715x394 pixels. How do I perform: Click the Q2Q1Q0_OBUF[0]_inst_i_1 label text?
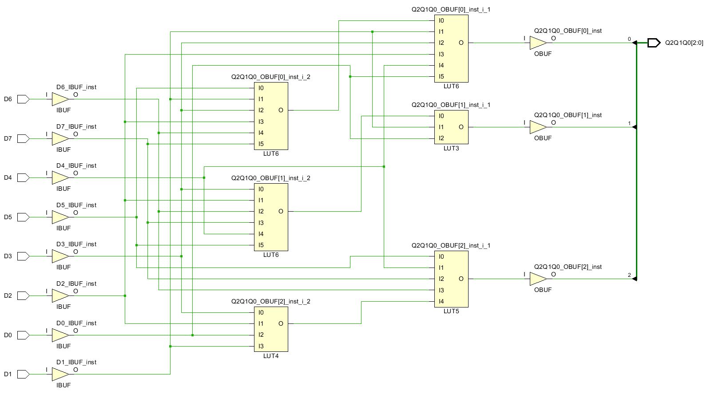451,9
